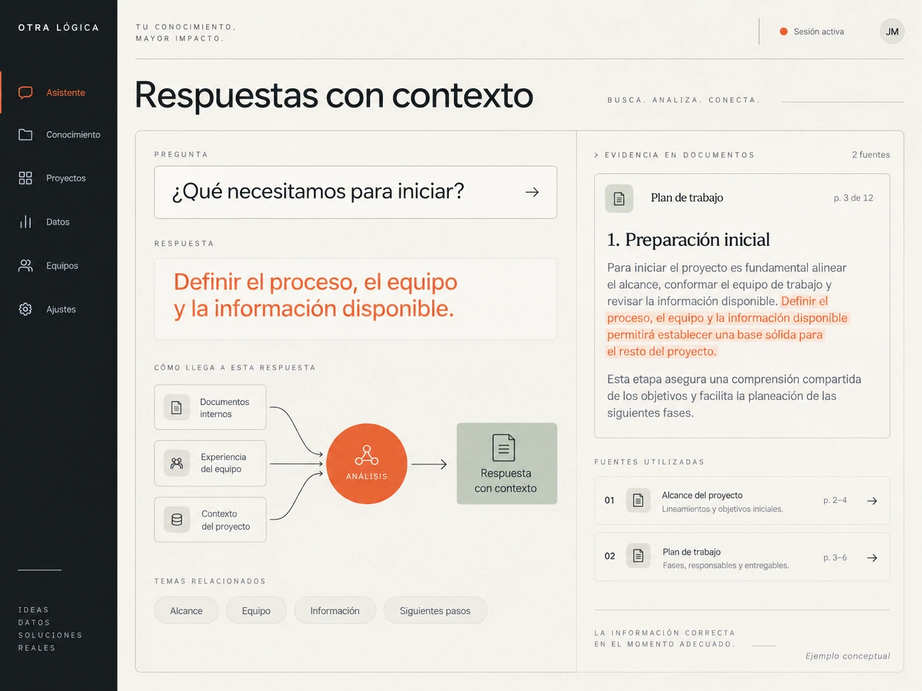Open the Contexto del proyecto source card
Image resolution: width=922 pixels, height=691 pixels.
click(x=210, y=520)
